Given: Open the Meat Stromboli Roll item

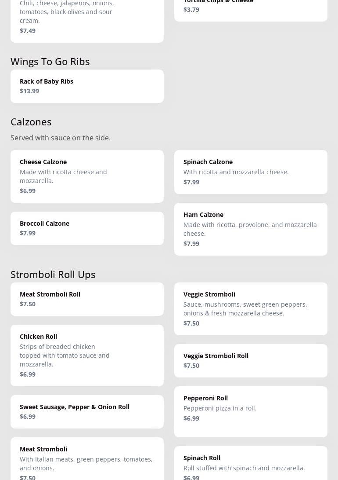Looking at the screenshot, I should click(87, 299).
